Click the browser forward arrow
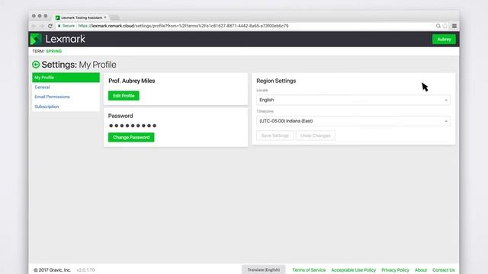This screenshot has height=274, width=488. [x=42, y=26]
